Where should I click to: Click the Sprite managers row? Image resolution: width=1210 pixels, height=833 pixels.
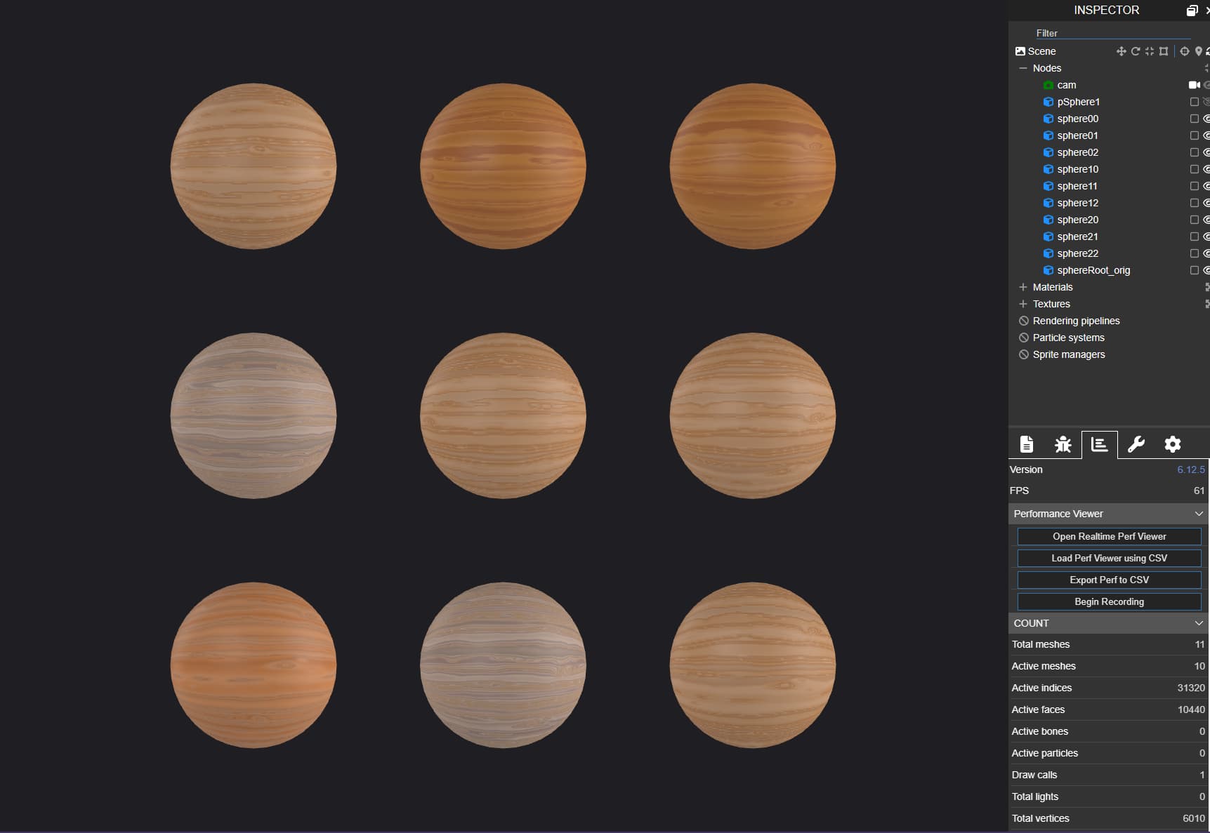(1109, 354)
